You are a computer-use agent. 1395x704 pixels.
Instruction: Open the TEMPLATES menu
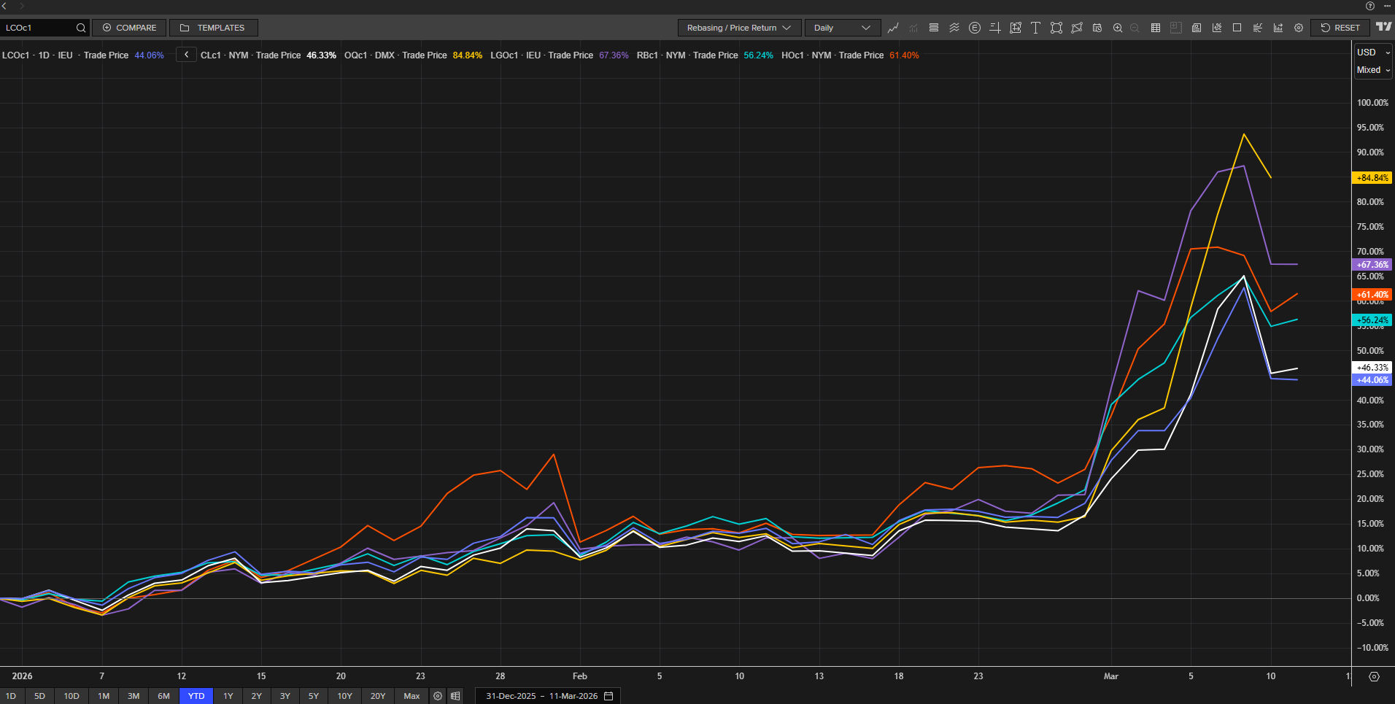point(213,28)
